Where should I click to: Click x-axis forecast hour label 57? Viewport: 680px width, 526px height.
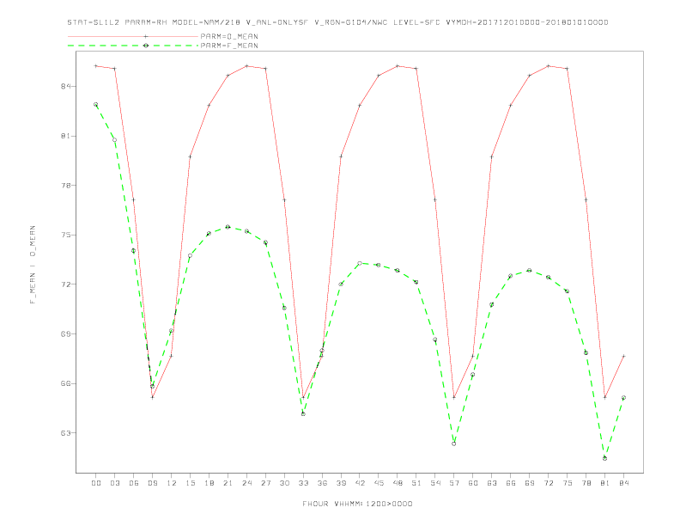[x=454, y=483]
